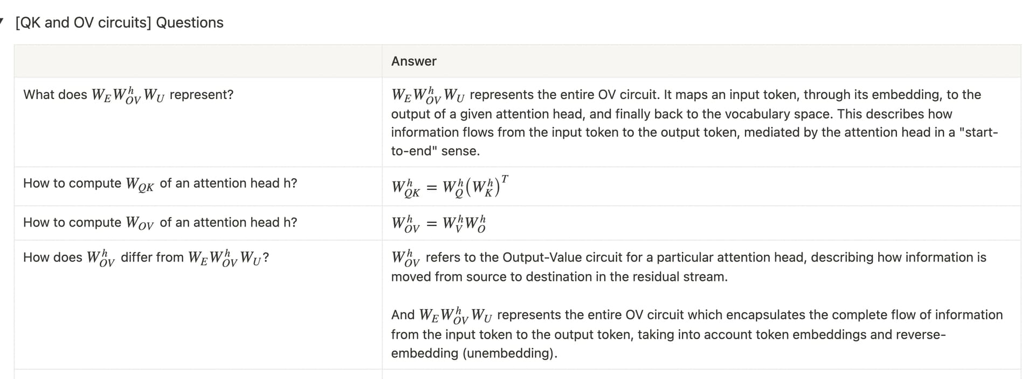Open the W_OV = W_V W_O equation block
The image size is (1035, 379).
coord(439,223)
